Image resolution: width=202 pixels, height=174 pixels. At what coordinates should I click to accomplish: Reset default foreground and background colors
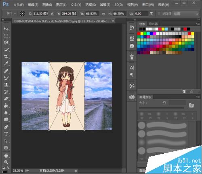pyautogui.click(x=4, y=168)
